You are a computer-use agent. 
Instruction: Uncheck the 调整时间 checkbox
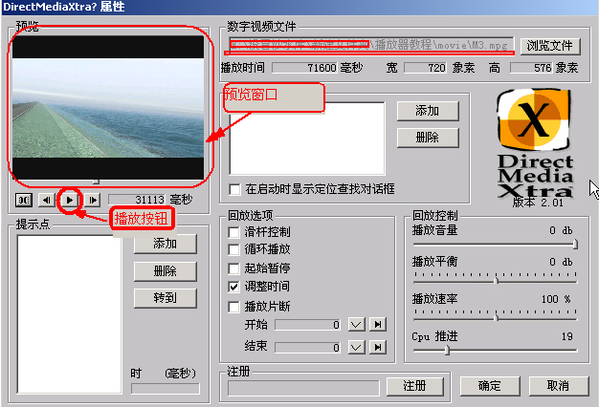[233, 287]
